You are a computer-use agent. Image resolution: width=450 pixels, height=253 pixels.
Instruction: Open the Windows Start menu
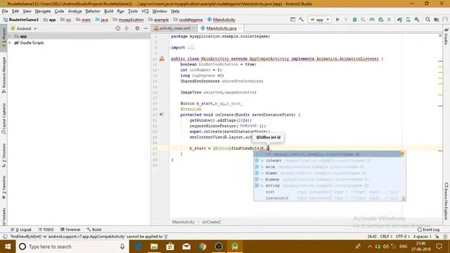tap(8, 247)
